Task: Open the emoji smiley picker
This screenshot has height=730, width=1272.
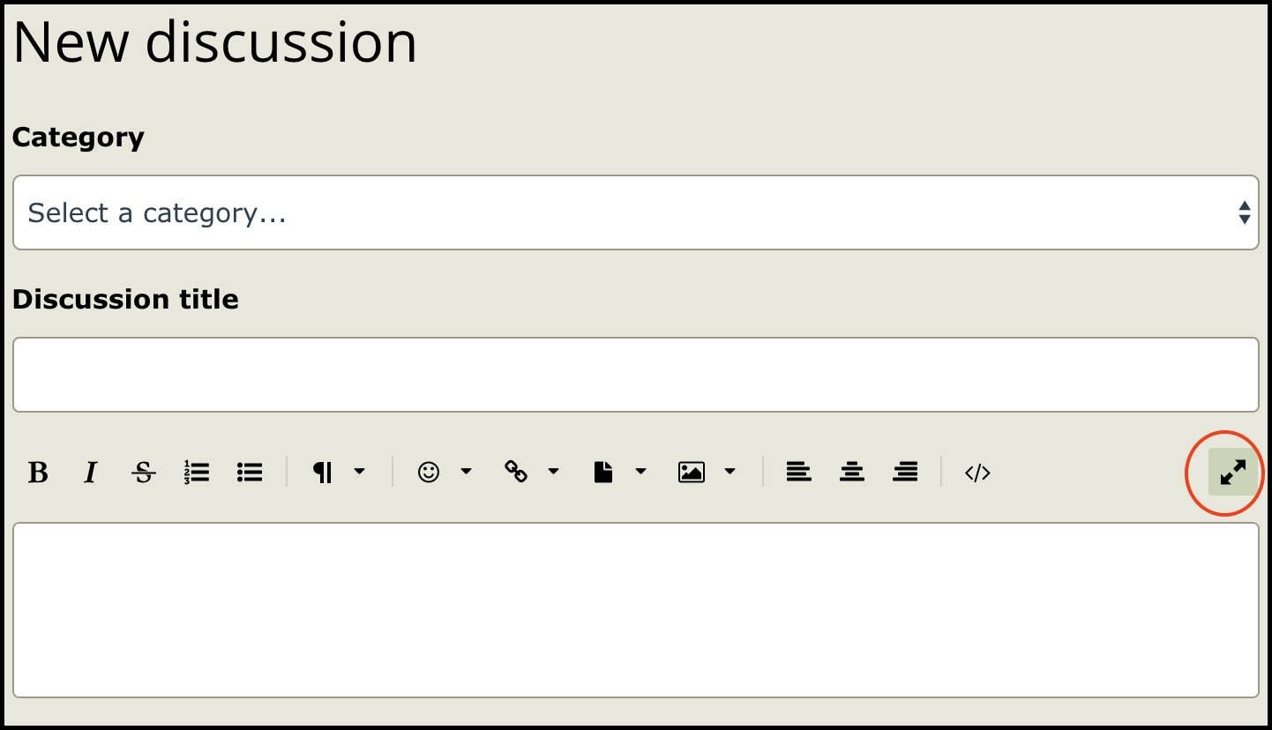Action: click(x=429, y=473)
